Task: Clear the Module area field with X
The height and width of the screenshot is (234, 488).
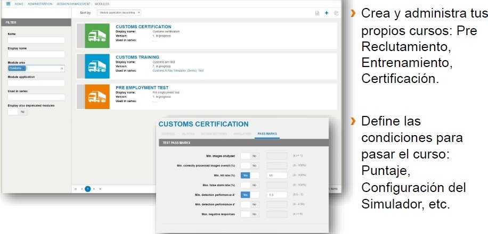Action: tap(62, 69)
